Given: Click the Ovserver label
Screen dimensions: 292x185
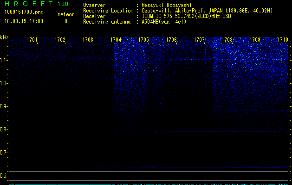Looking at the screenshot, I should click(94, 5).
